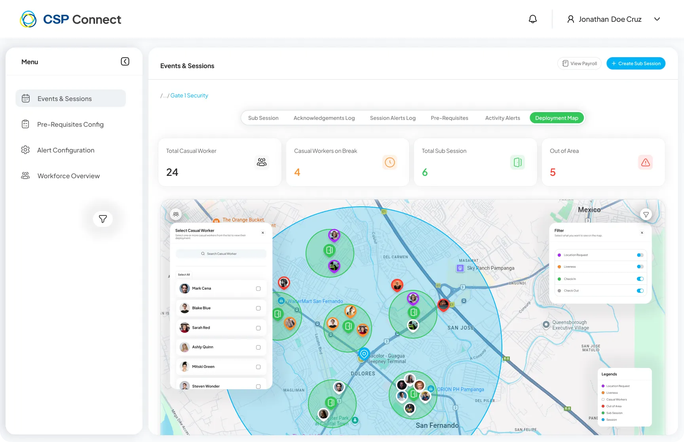684x442 pixels.
Task: Click the user profile icon beside Jonathan
Action: tap(571, 19)
